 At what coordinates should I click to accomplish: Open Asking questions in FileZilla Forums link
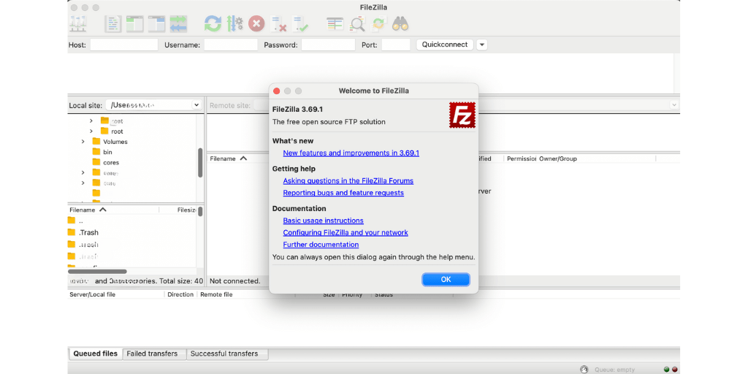pyautogui.click(x=348, y=181)
